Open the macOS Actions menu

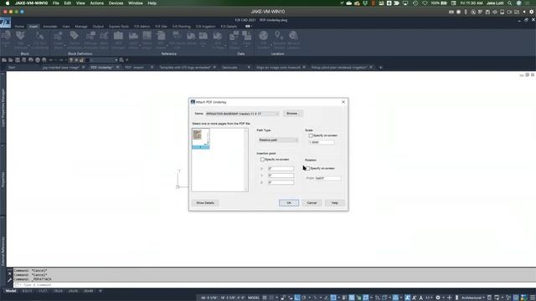97,3
